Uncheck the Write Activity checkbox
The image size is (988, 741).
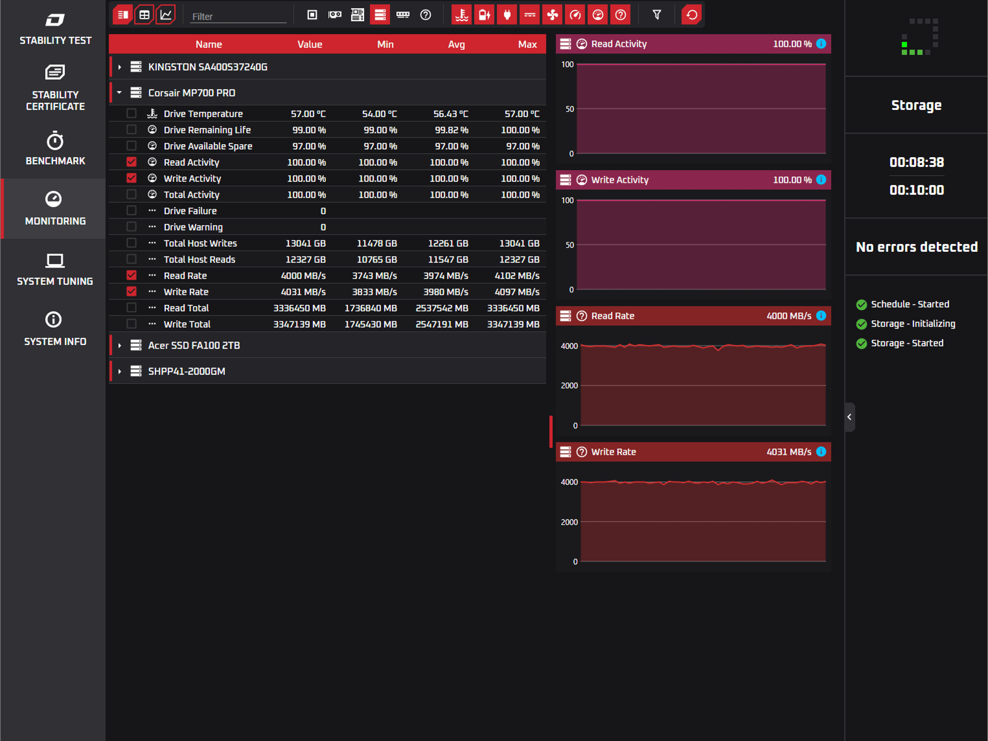coord(131,178)
